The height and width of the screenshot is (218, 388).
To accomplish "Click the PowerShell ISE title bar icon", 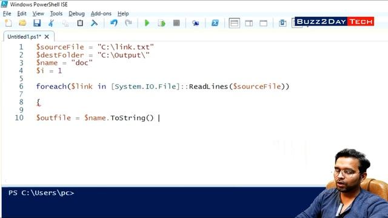I will point(4,4).
